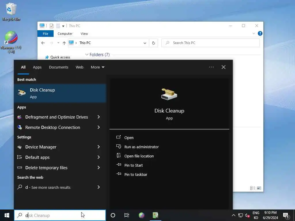Viewport: 295px width, 221px height.
Task: Open the View ribbon tab
Action: [84, 34]
